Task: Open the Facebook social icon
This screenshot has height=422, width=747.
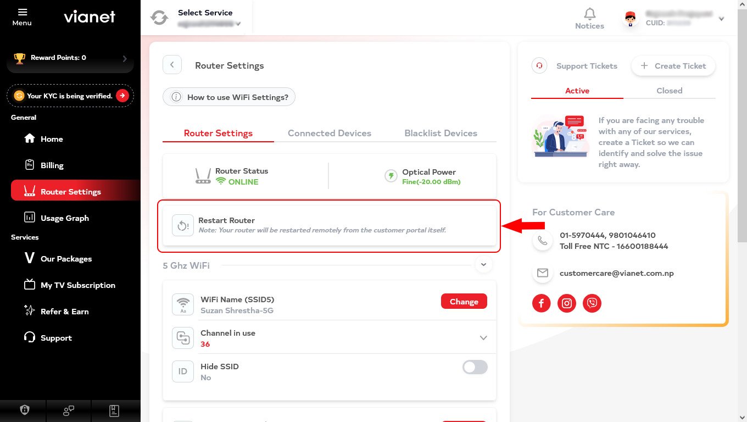Action: (x=541, y=303)
